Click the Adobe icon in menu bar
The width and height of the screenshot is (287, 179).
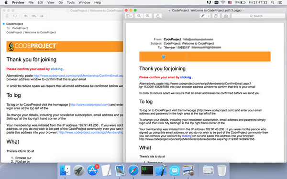click(209, 2)
